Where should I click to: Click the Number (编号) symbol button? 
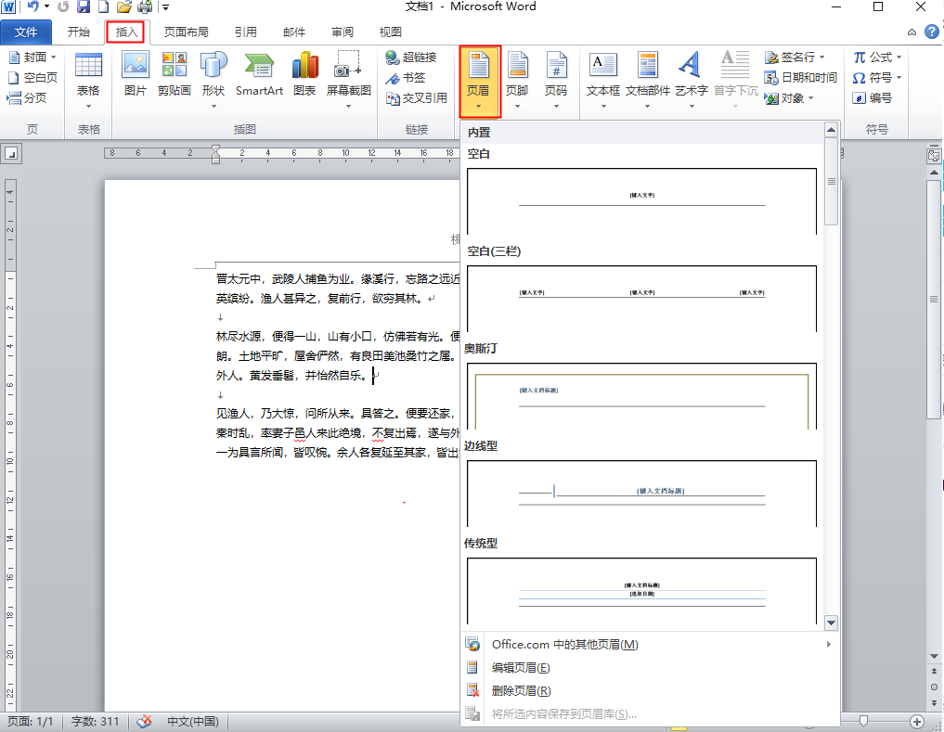872,97
